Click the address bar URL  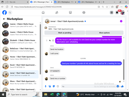coord(38,7)
